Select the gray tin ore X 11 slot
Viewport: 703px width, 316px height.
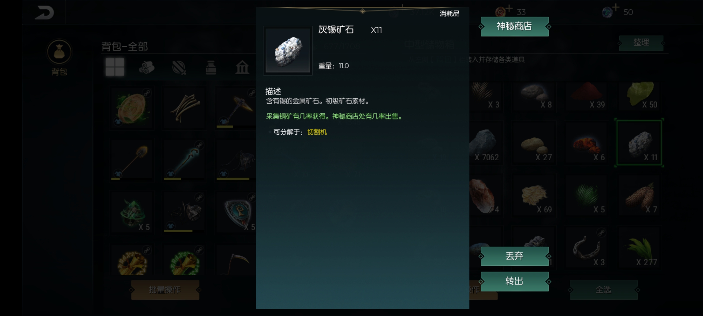point(639,143)
